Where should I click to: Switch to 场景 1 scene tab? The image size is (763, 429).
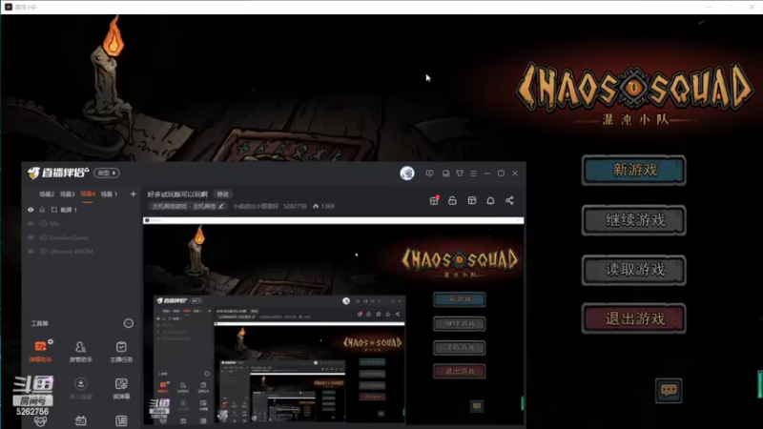point(109,194)
